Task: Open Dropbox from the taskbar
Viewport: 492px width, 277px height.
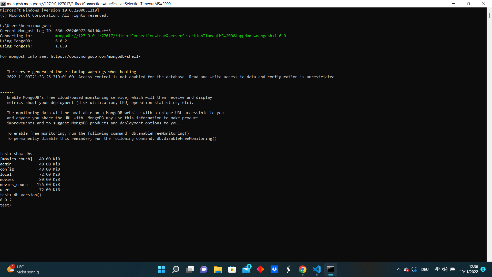Action: (x=274, y=269)
